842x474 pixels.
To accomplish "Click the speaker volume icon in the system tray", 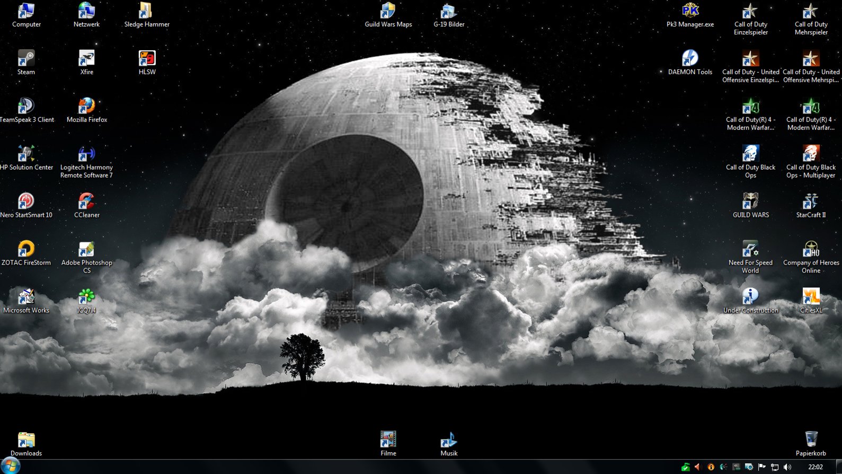I will coord(787,467).
